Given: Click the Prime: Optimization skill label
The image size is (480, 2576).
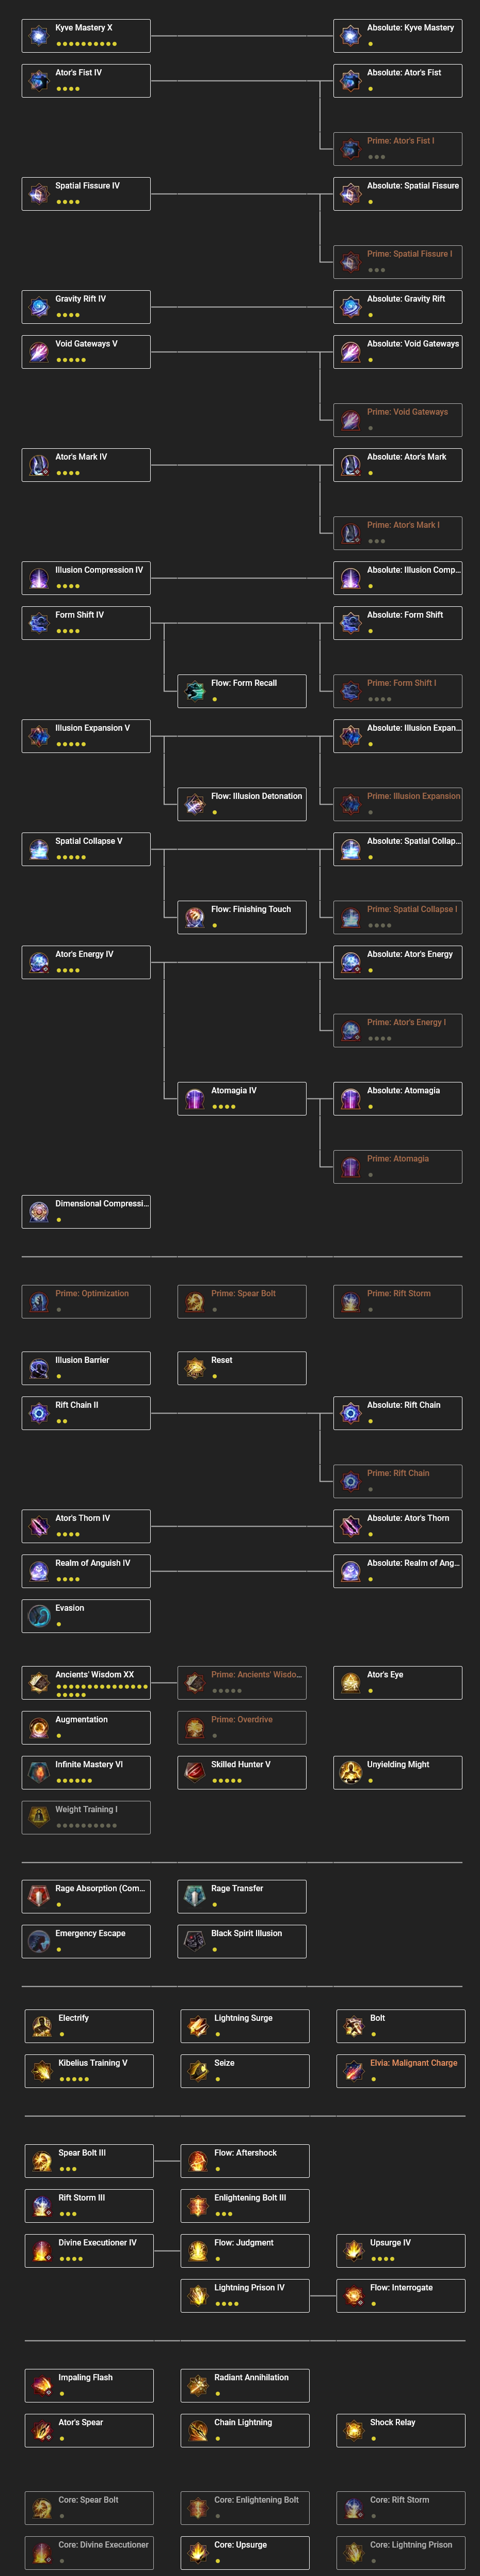Looking at the screenshot, I should (90, 1292).
